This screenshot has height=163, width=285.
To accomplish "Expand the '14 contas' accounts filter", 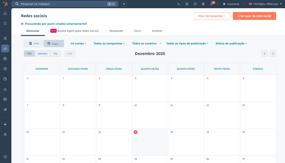I will [78, 43].
